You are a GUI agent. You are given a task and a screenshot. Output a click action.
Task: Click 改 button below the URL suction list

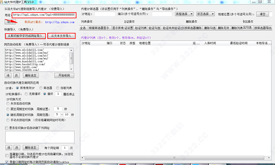tap(17, 75)
